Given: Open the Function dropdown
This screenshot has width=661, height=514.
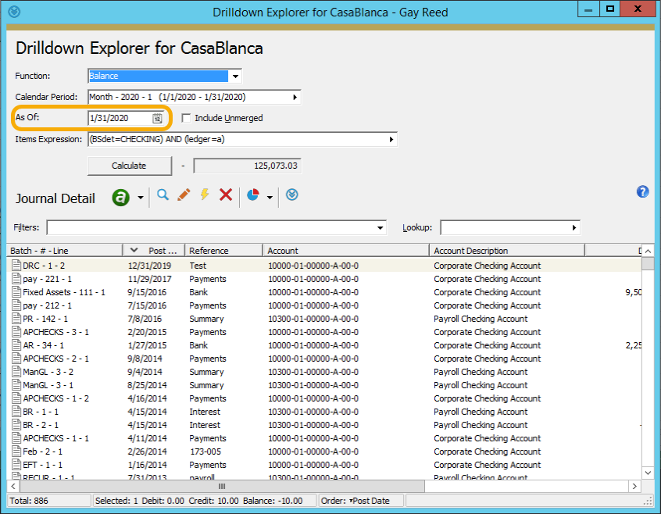Looking at the screenshot, I should (234, 77).
